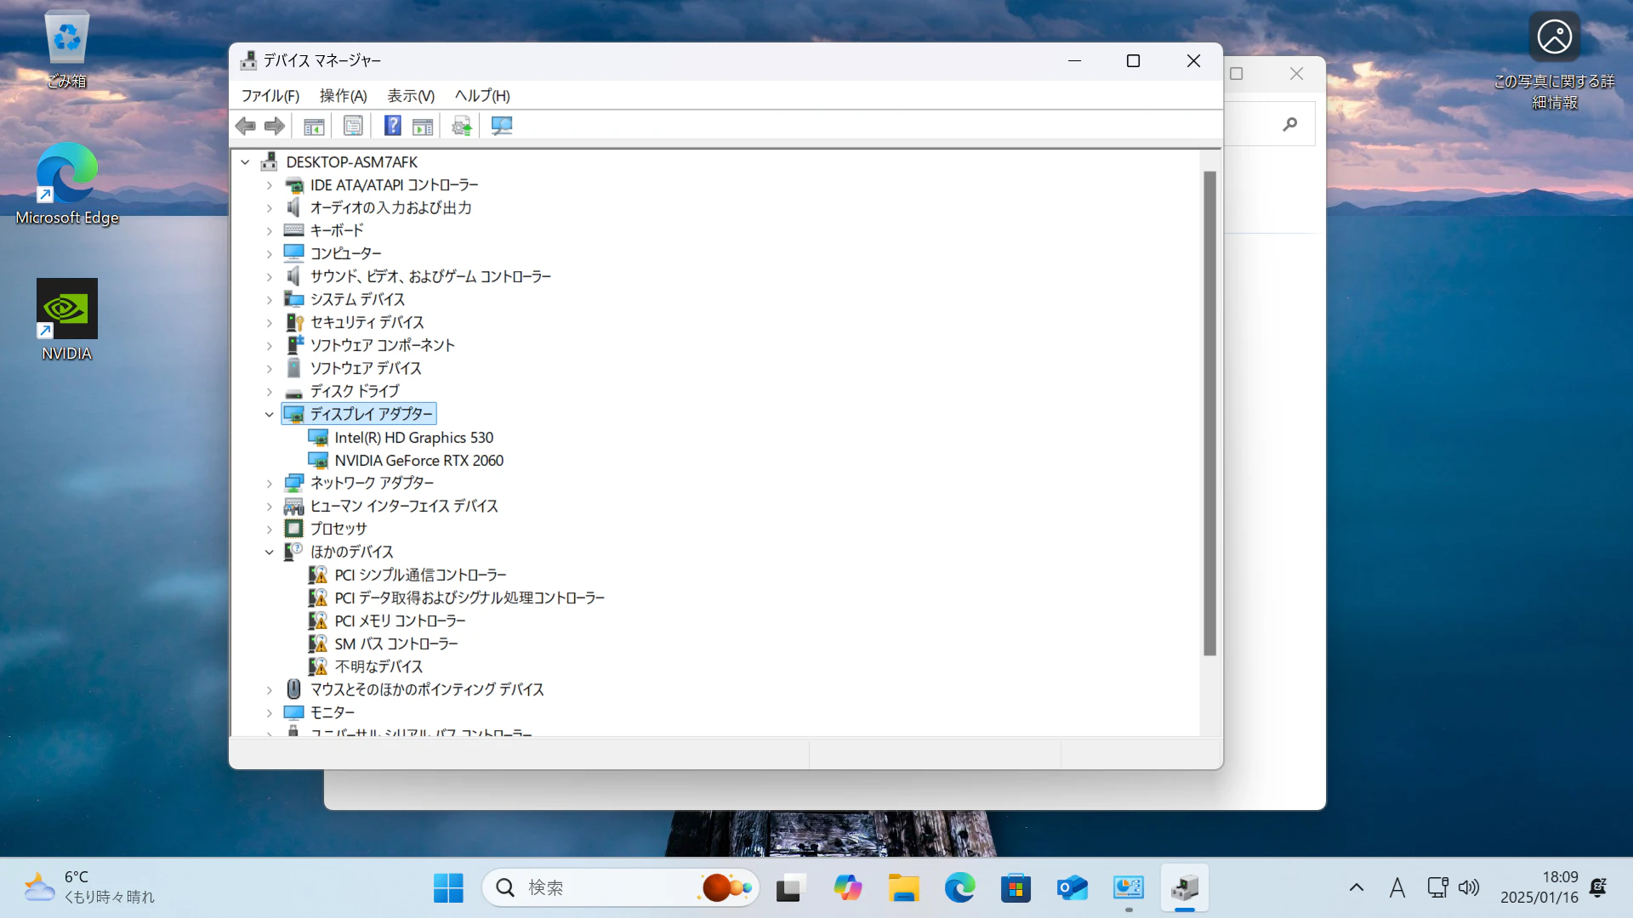Viewport: 1633px width, 918px height.
Task: Open the clock 18:09 date panel
Action: [1539, 887]
